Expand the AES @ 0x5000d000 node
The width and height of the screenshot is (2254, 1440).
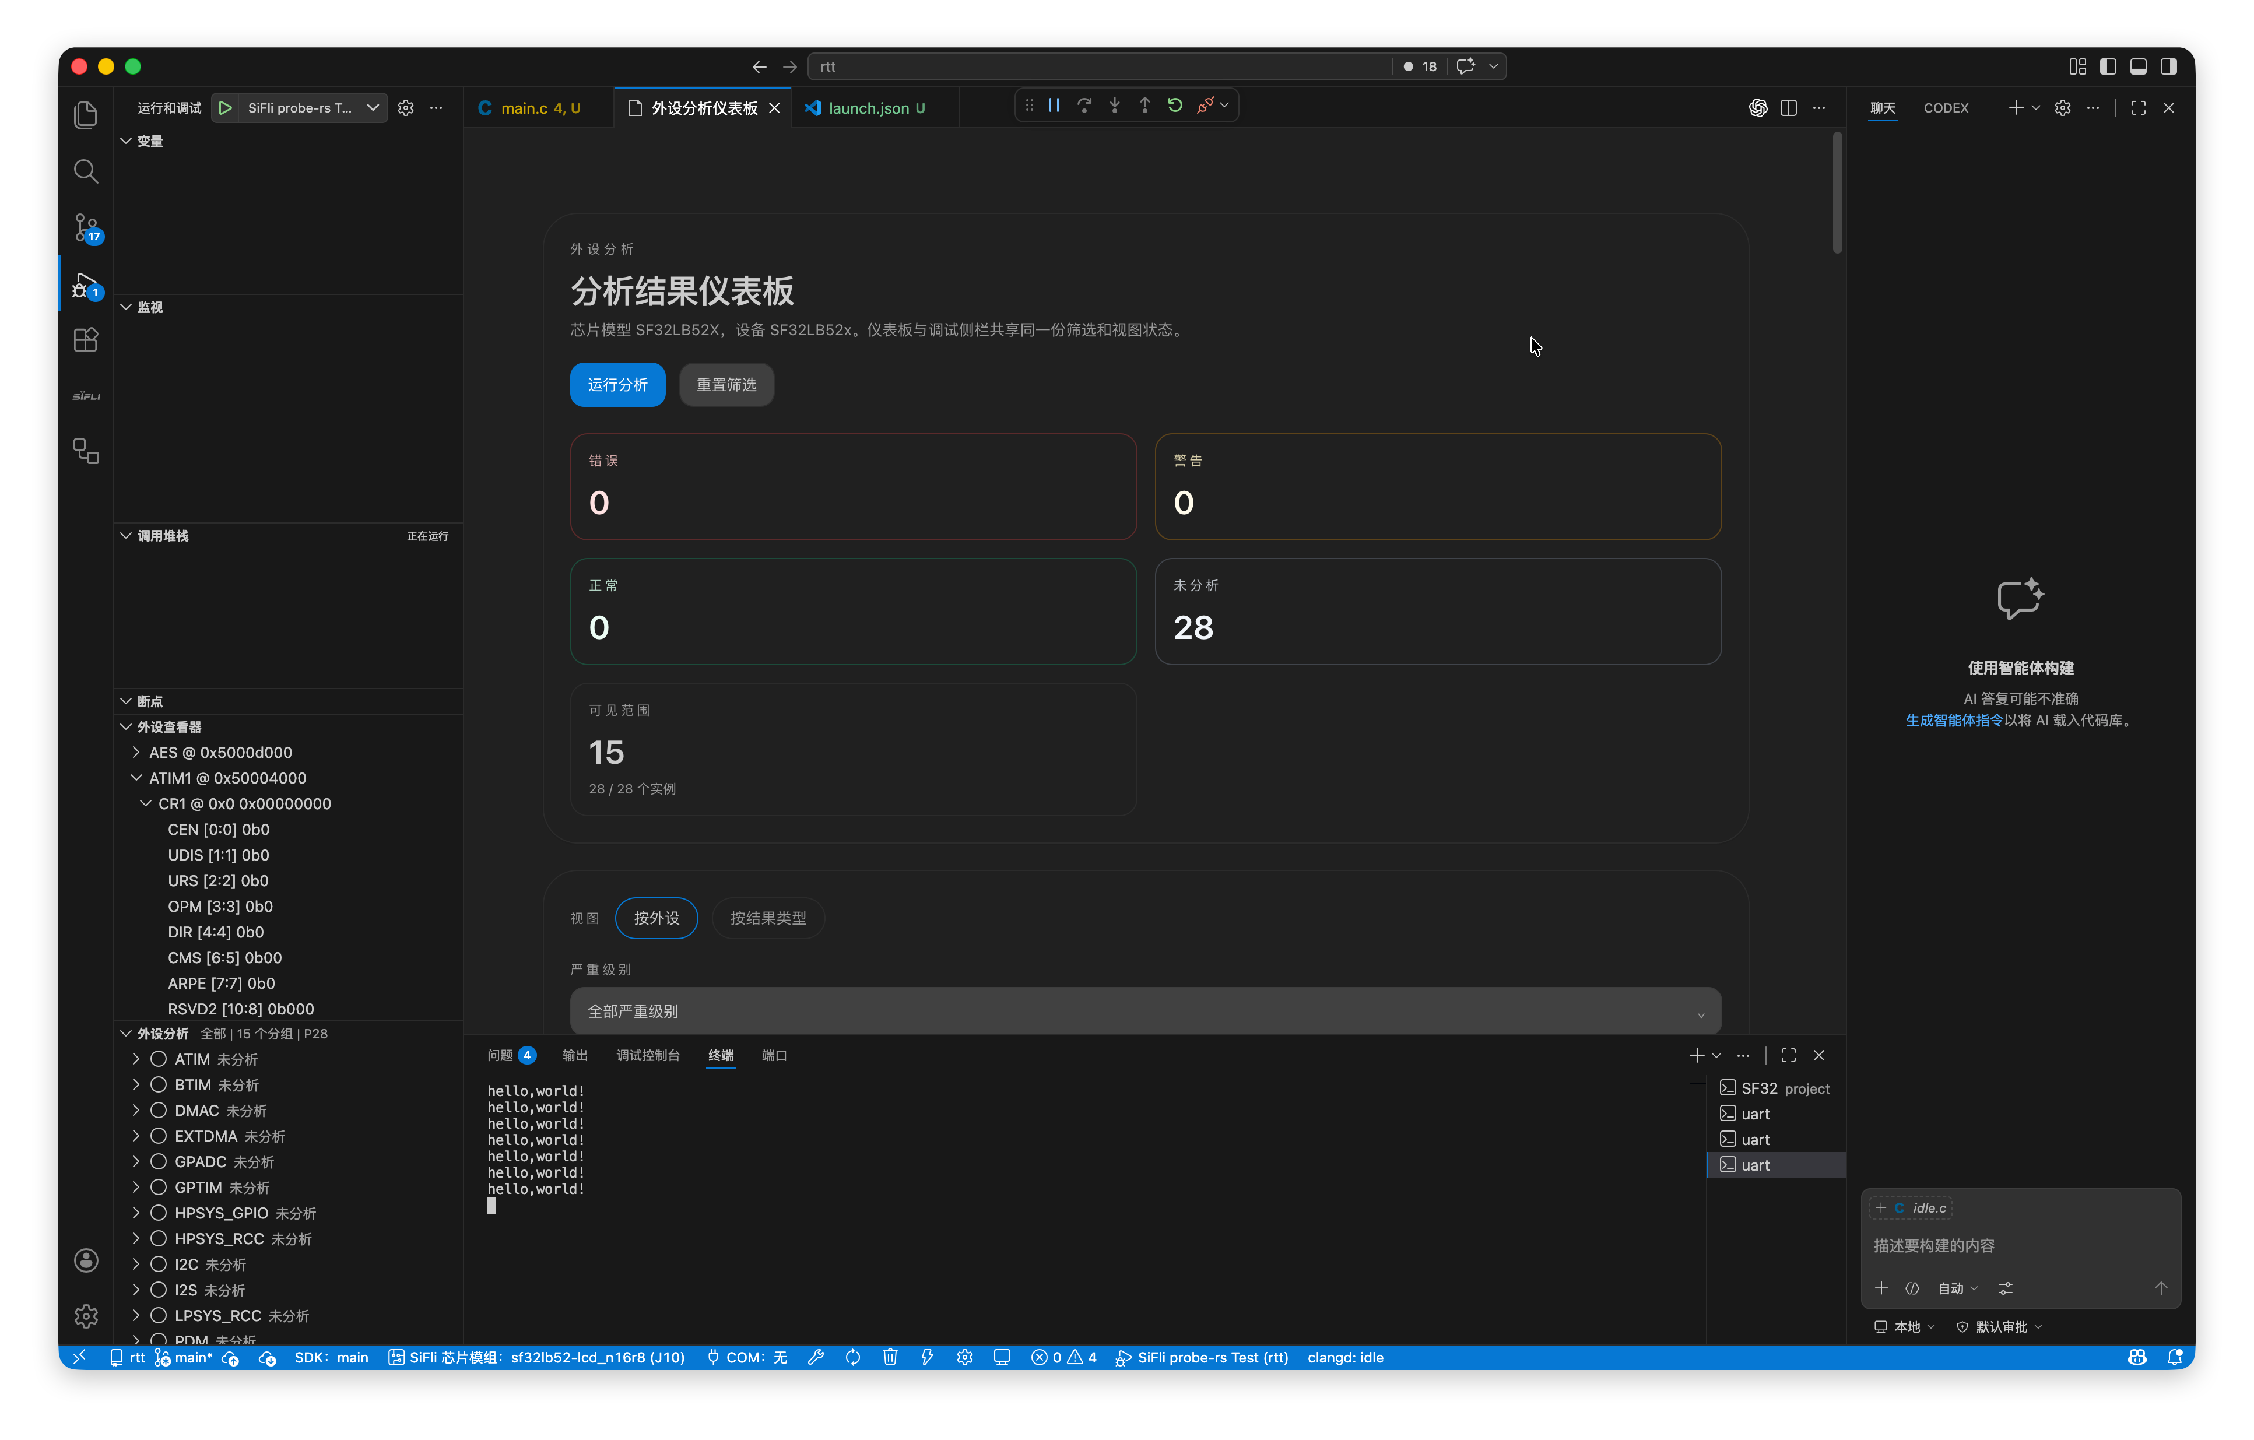[x=136, y=753]
